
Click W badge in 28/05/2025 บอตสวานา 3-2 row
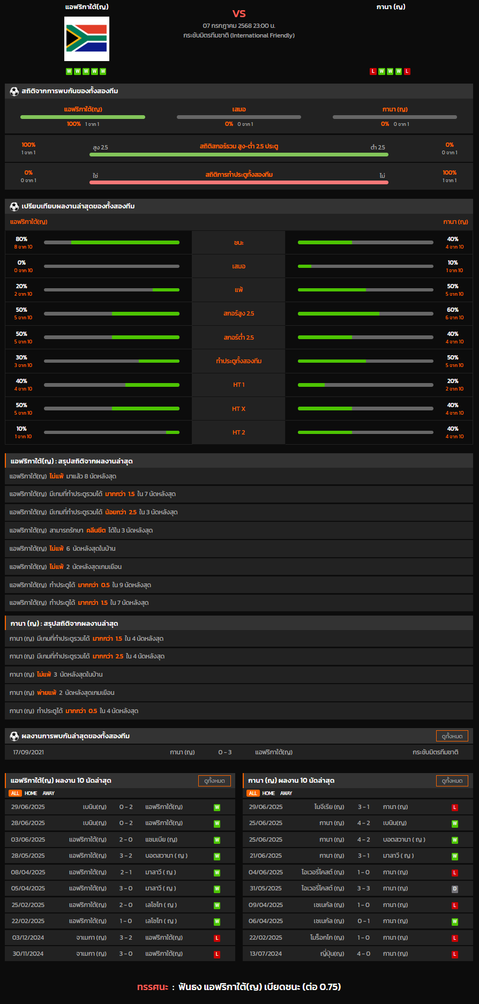(x=217, y=856)
